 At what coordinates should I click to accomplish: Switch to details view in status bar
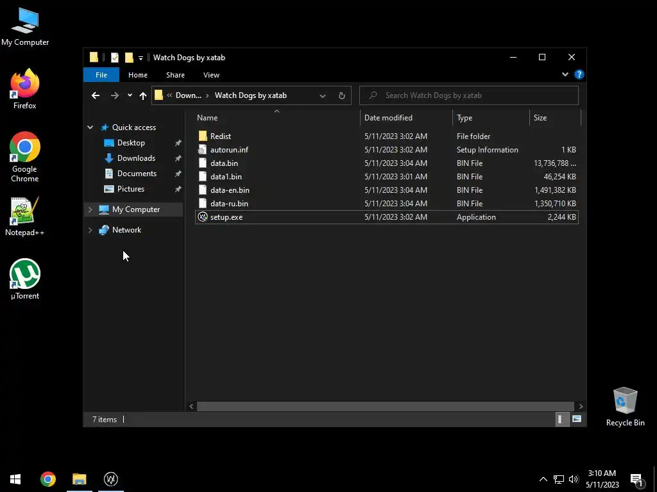tap(562, 419)
